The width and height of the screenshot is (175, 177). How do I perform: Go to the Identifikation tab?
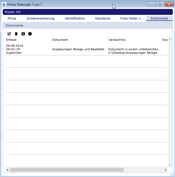[x=75, y=18]
